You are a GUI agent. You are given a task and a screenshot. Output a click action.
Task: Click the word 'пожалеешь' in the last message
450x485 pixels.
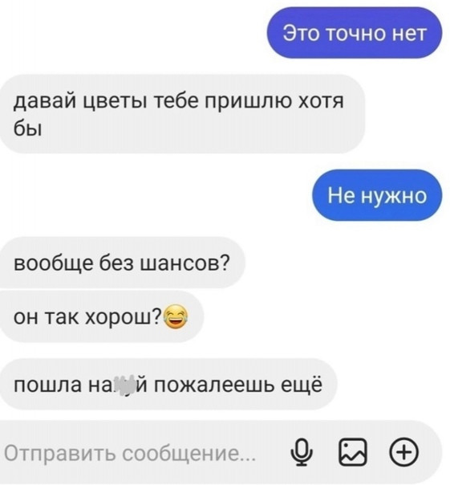click(x=214, y=385)
